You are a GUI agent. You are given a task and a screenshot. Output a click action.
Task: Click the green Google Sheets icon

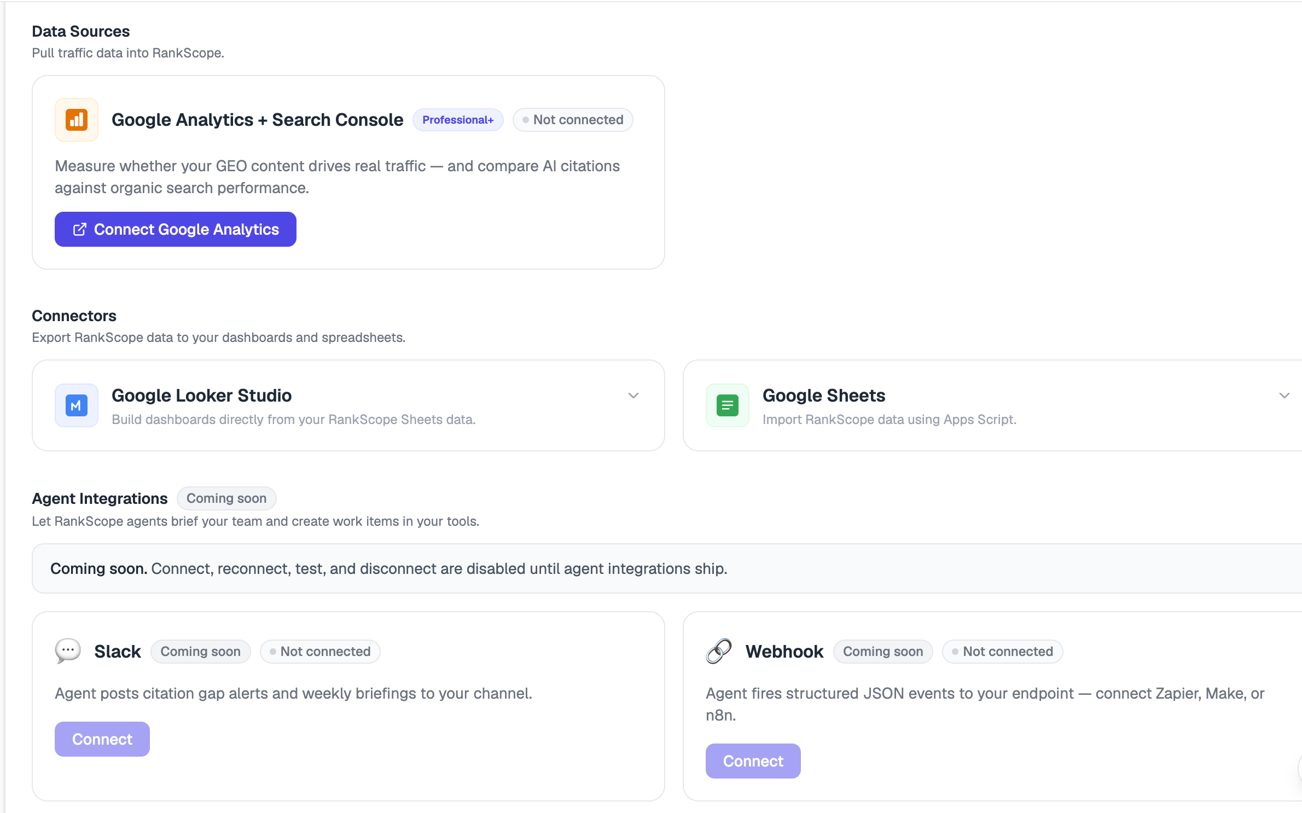click(728, 405)
